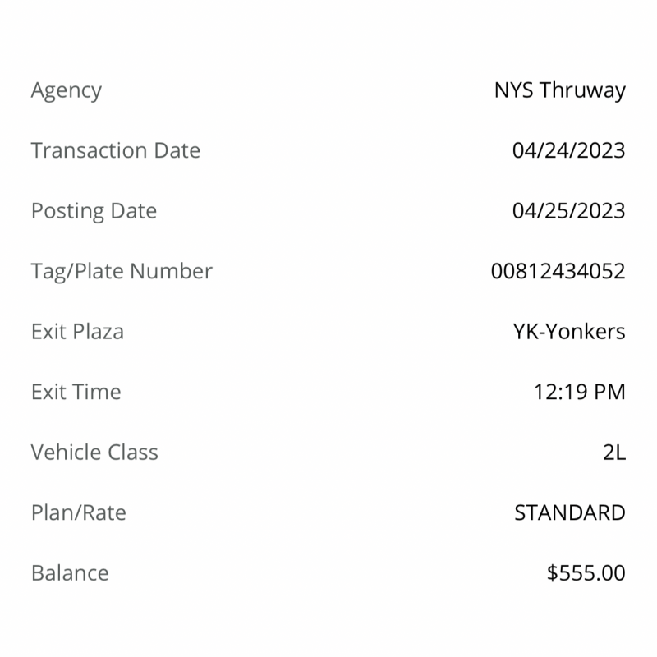Viewport: 657px width, 657px height.
Task: Click the Exit Time label
Action: tap(76, 392)
